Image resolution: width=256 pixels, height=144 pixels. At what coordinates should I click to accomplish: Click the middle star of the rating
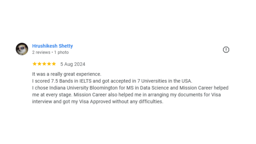[x=44, y=64]
